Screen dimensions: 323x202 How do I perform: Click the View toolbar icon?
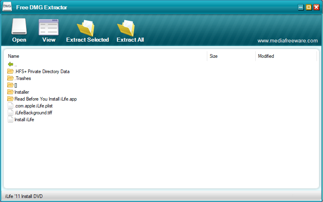coord(49,27)
